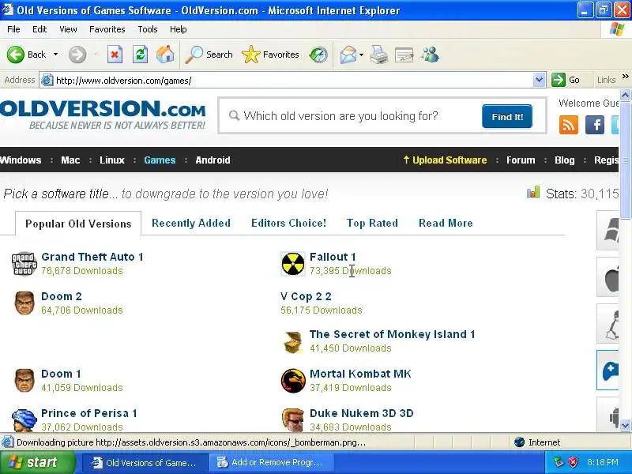Open the V Cop 2 2 link
This screenshot has height=474, width=632.
[306, 296]
